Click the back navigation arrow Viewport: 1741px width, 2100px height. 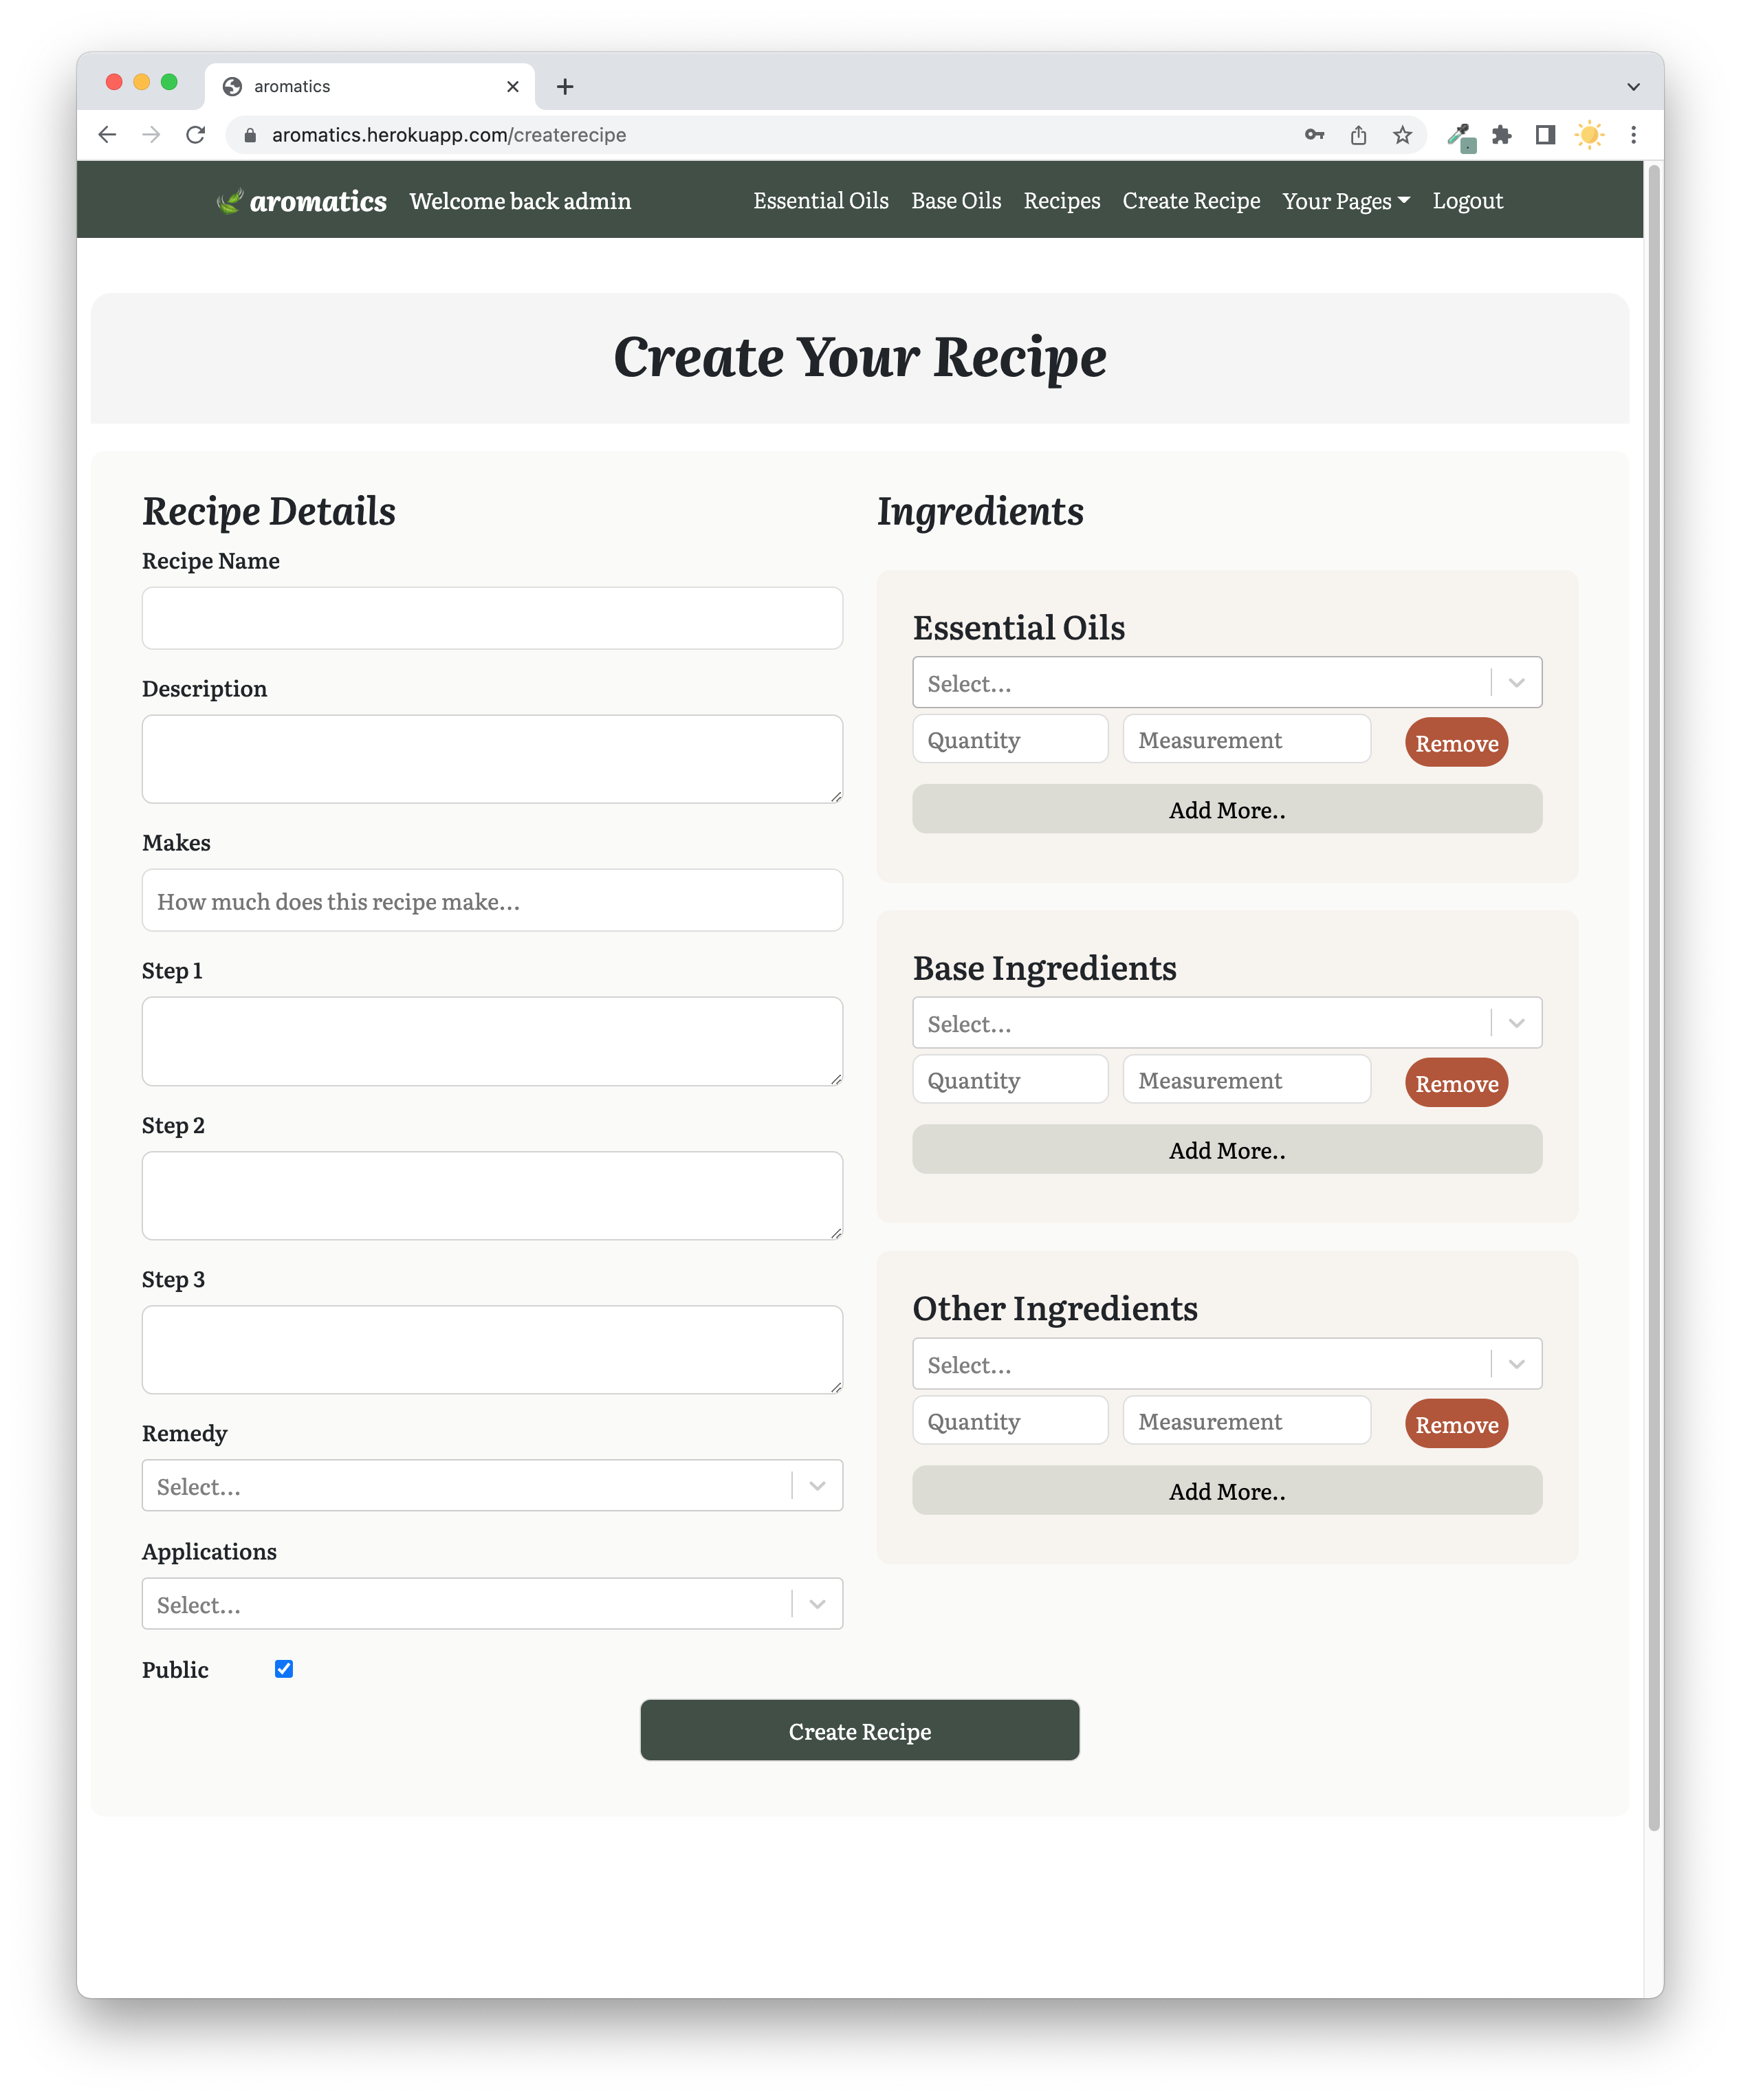(x=108, y=135)
